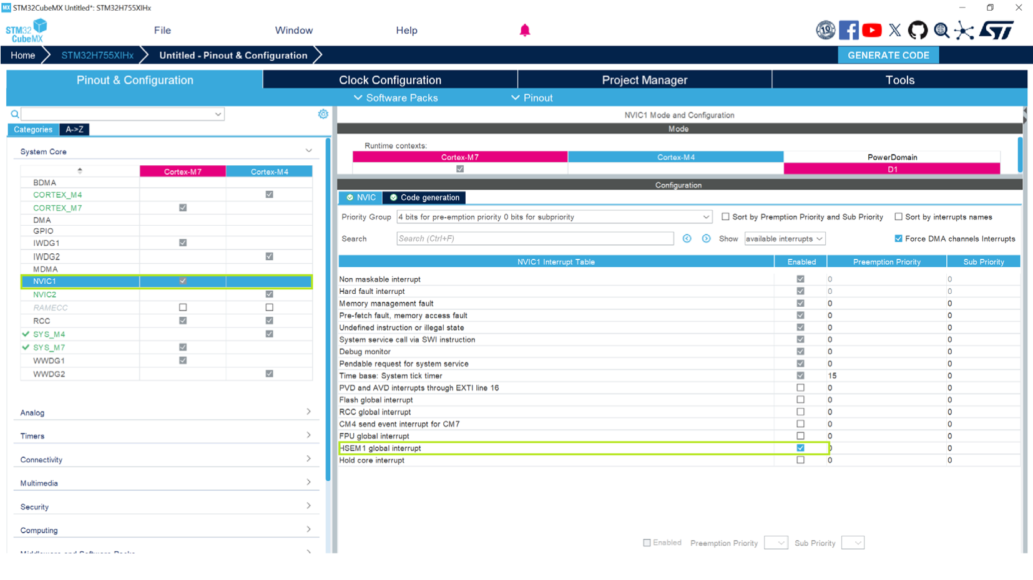1033x580 pixels.
Task: Go to Home breadcrumb
Action: coord(22,55)
